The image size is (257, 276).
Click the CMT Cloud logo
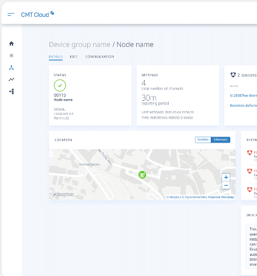pos(38,15)
